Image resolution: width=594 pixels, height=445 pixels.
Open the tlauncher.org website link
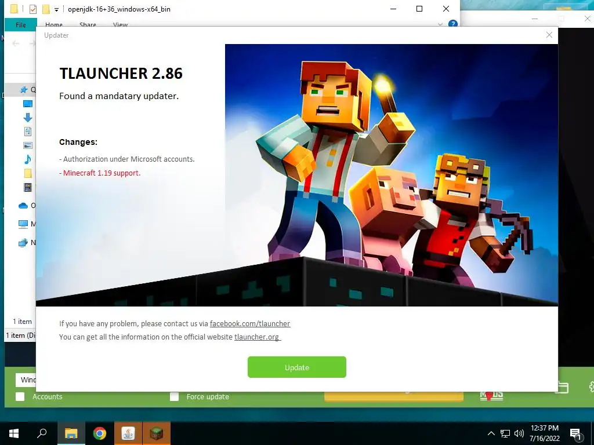257,337
